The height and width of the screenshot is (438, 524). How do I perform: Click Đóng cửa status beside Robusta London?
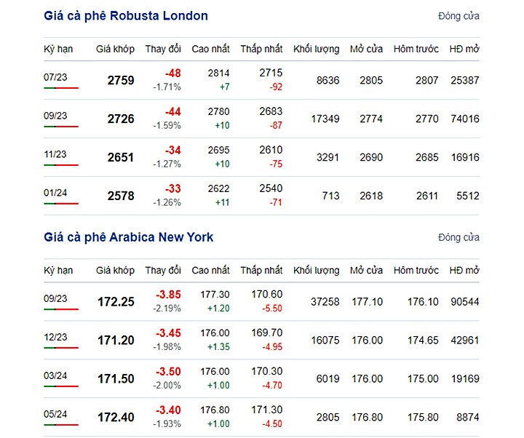pyautogui.click(x=458, y=16)
